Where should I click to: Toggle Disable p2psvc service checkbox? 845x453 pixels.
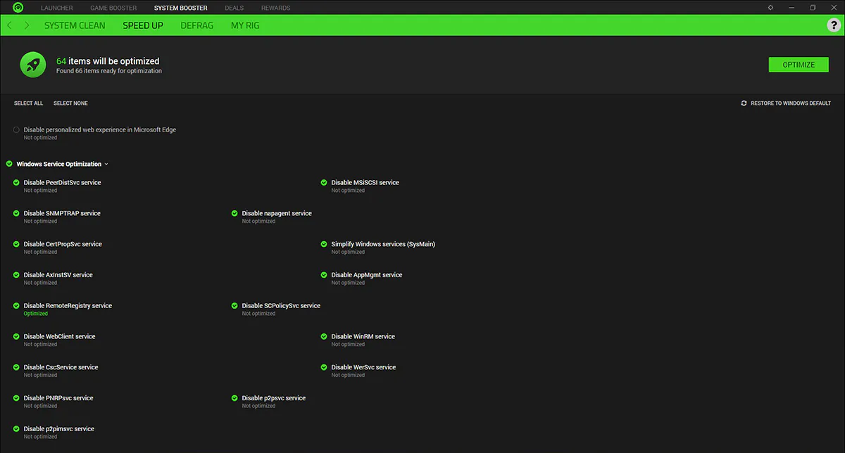pos(234,398)
